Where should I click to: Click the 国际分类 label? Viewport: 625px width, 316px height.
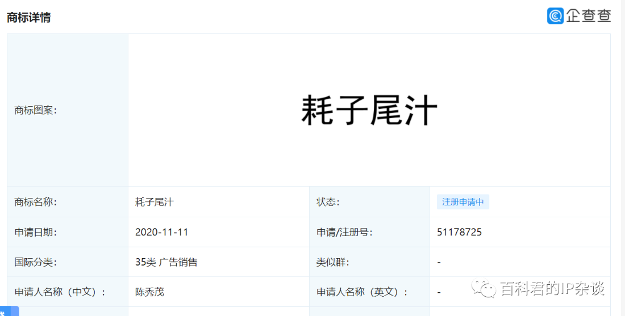click(x=35, y=262)
